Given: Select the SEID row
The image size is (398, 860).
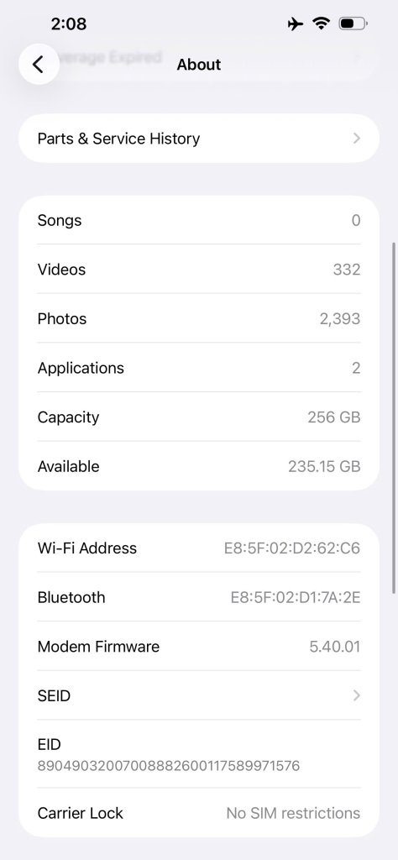Looking at the screenshot, I should click(x=199, y=695).
